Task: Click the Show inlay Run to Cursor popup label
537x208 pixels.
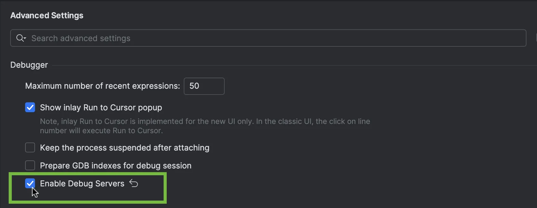Action: (x=101, y=108)
